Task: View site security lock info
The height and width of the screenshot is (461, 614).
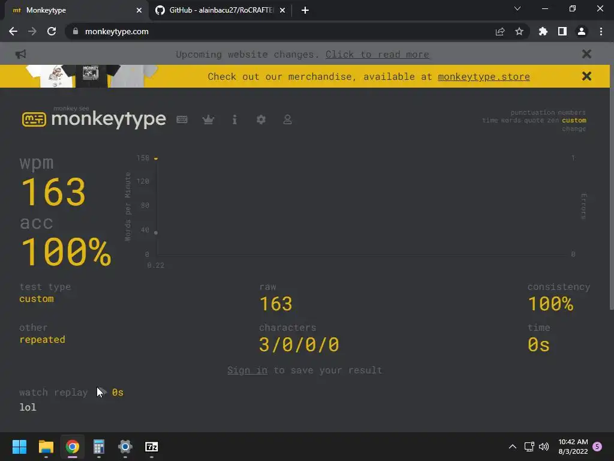Action: click(76, 31)
